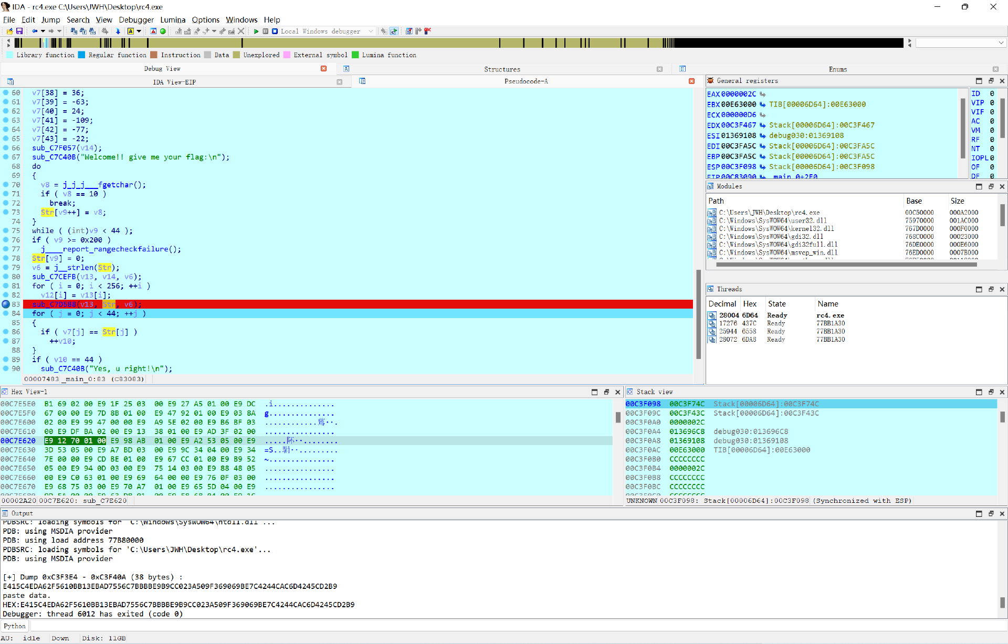Click the red triangle graph icon
This screenshot has height=644, width=1008.
153,31
